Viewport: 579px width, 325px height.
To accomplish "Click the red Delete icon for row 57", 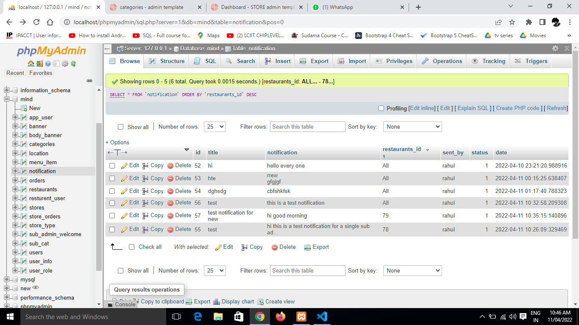I will [170, 216].
